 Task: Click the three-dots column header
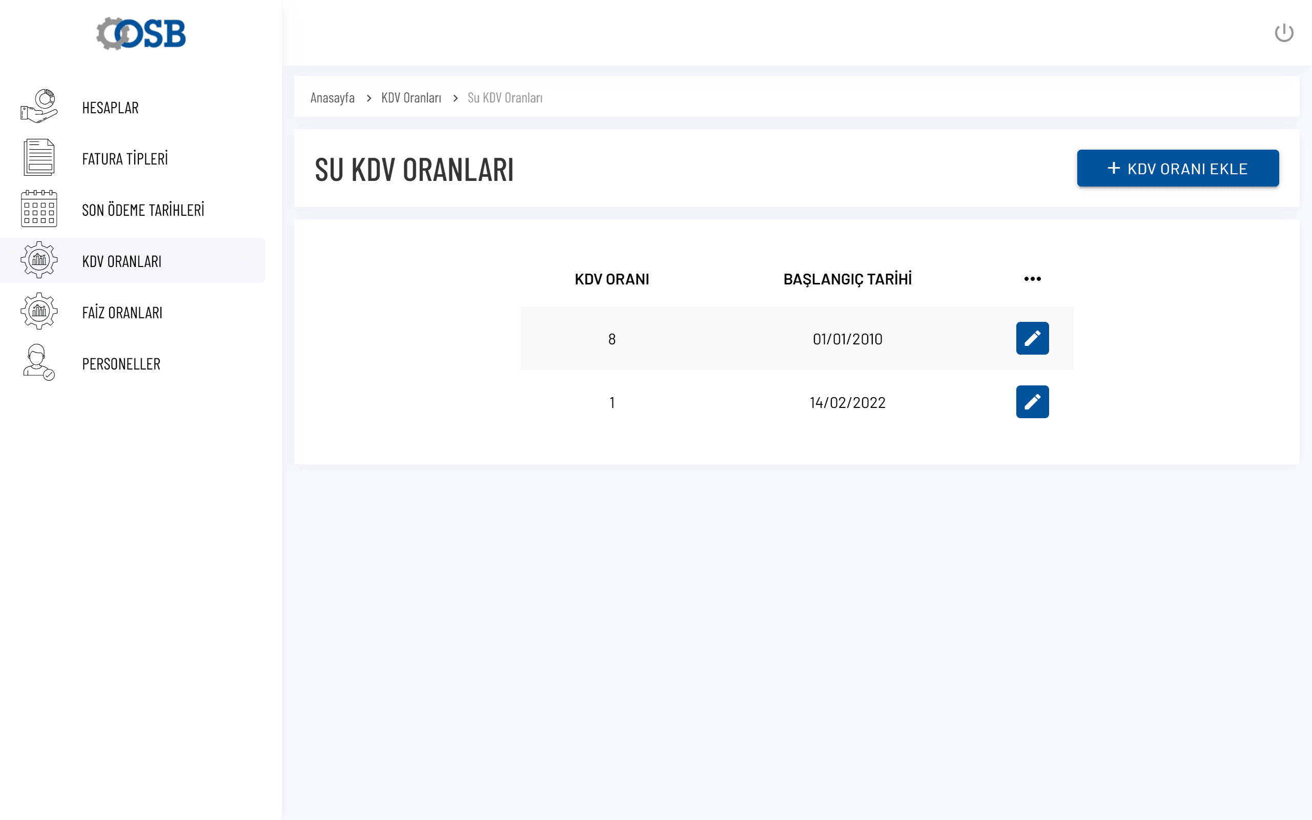pyautogui.click(x=1032, y=279)
